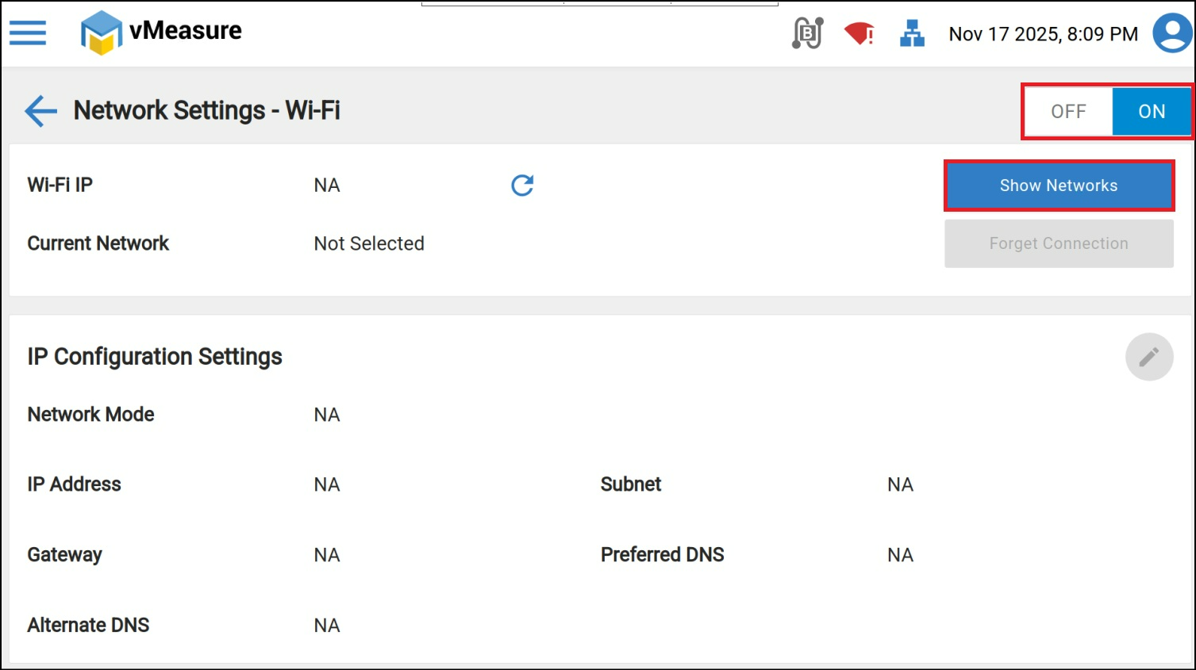
Task: Click the Forget Connection button
Action: click(x=1059, y=243)
